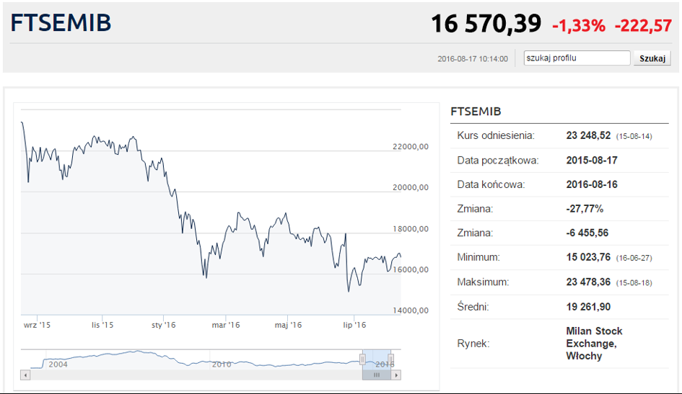Screen dimensions: 682x394
Task: Focus the 'szukaj profilu' search field
Action: click(x=577, y=58)
